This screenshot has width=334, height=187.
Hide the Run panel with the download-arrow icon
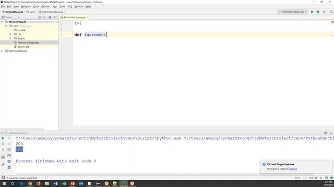pos(331,133)
